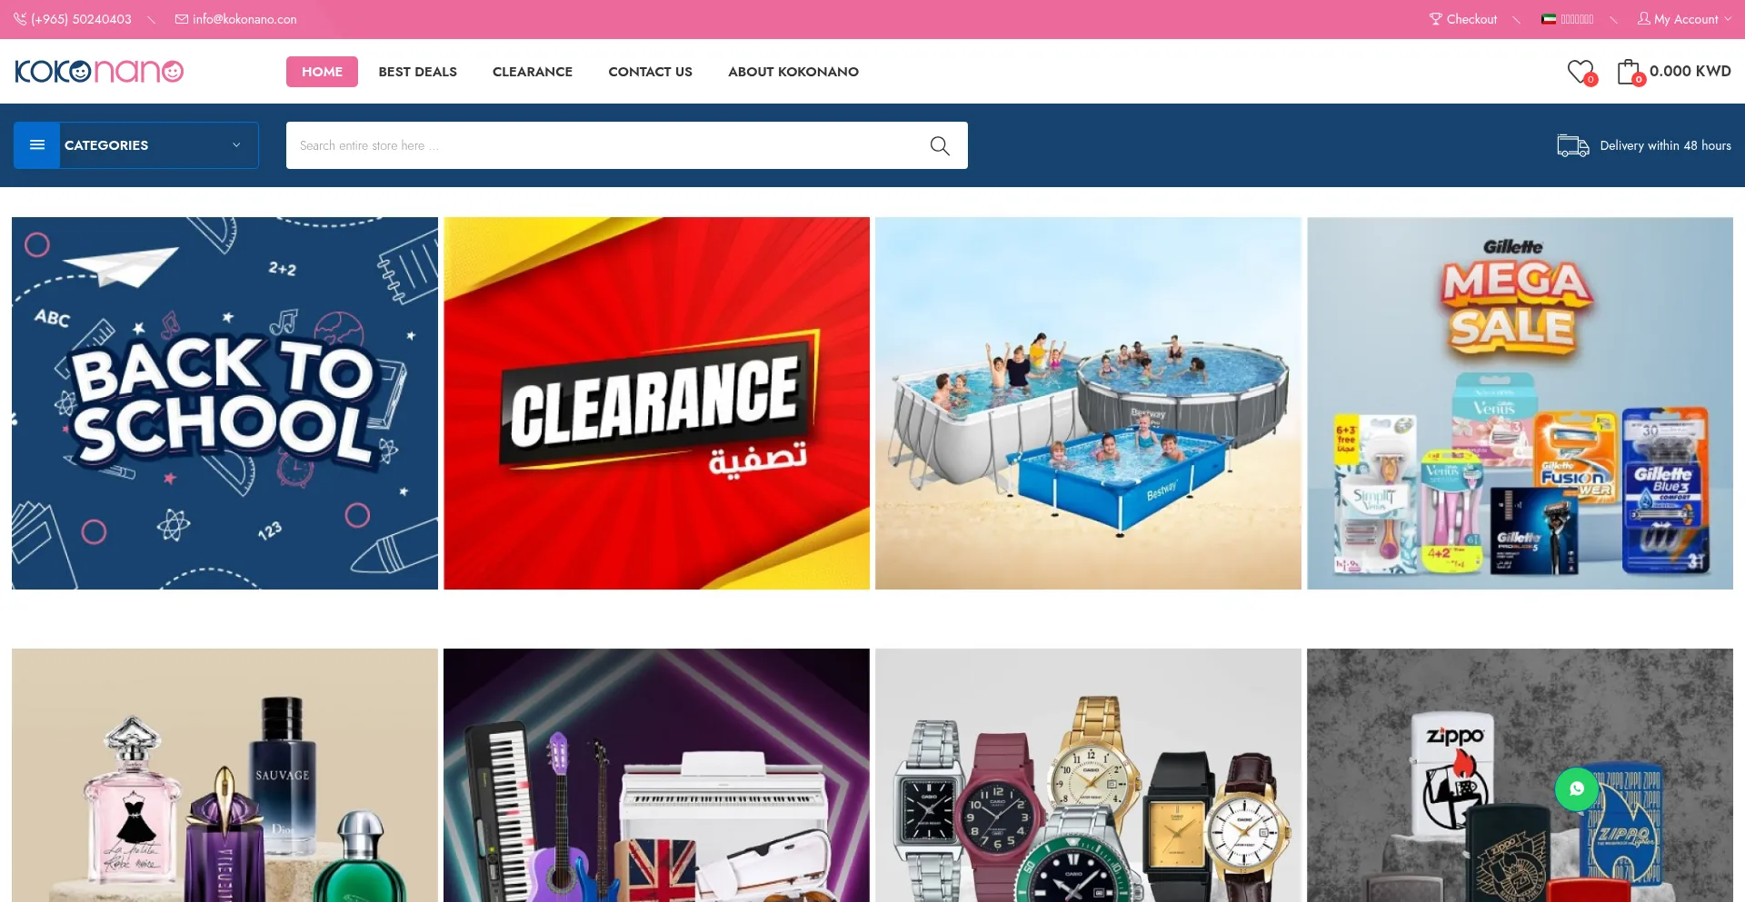Open the Clearance menu item
1745x902 pixels.
[x=533, y=72]
